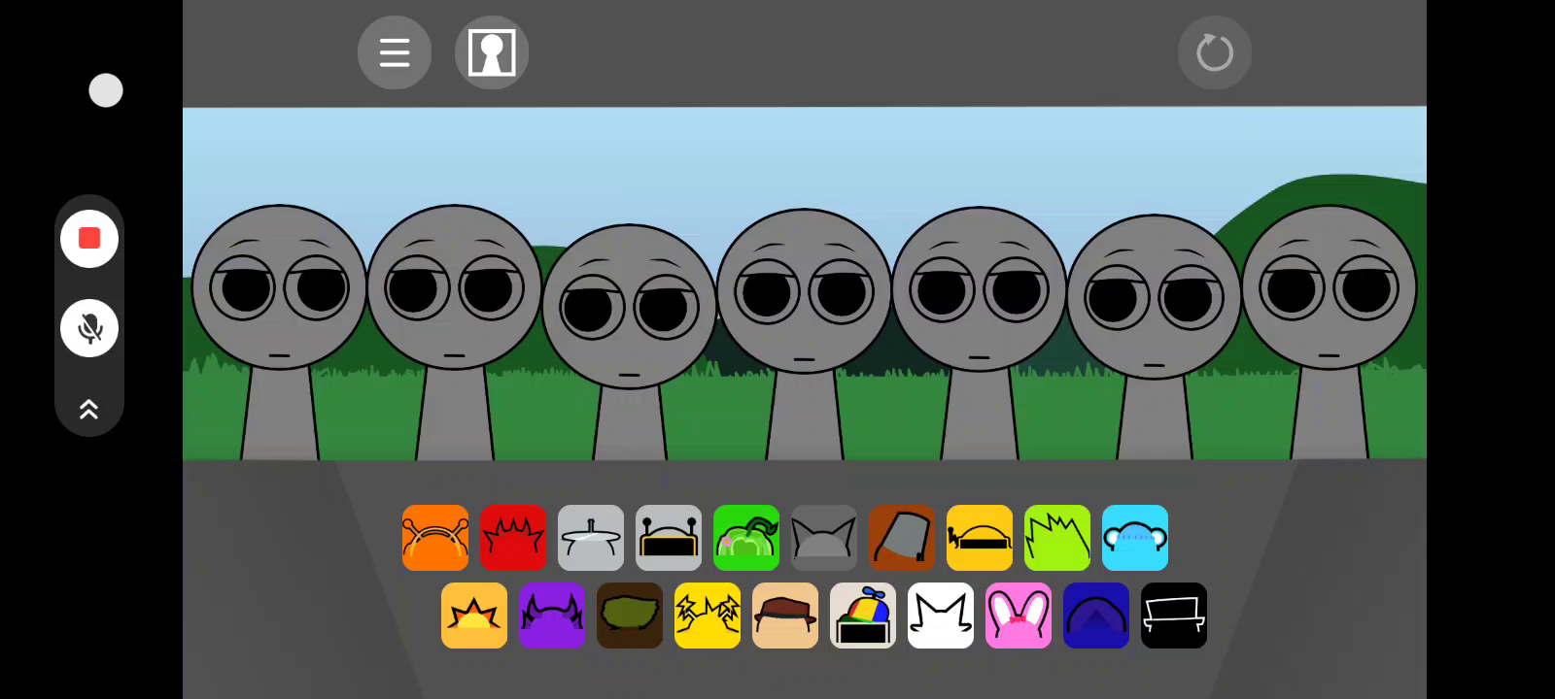Image resolution: width=1555 pixels, height=699 pixels.
Task: Select the pink bunny ears icon
Action: coord(1019,616)
